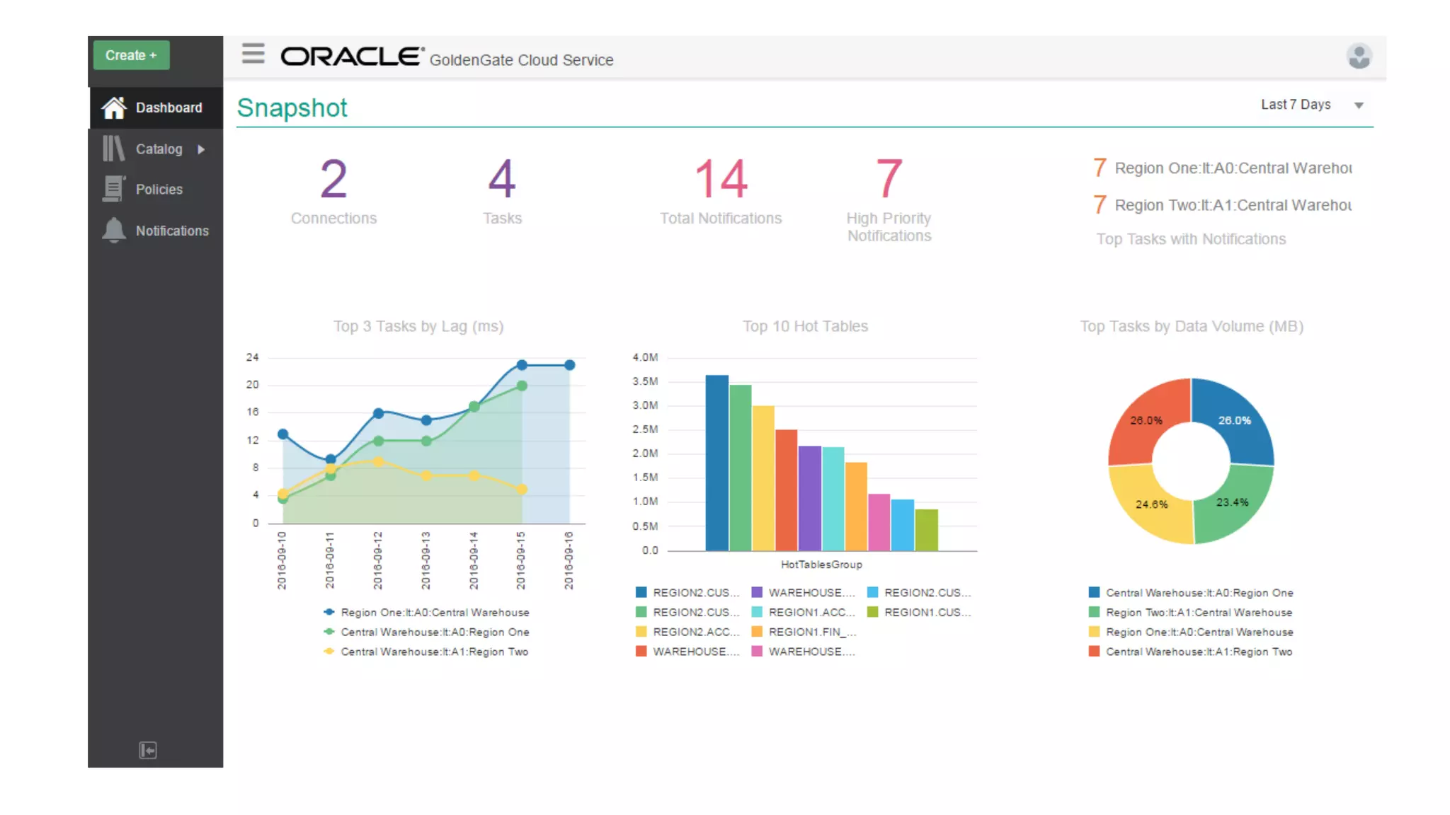
Task: Open the Last 7 Days dropdown
Action: [x=1296, y=105]
